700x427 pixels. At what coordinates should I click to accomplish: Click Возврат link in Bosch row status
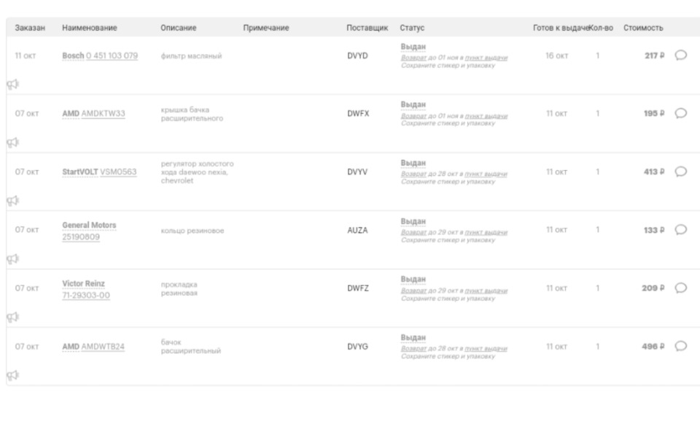[412, 57]
